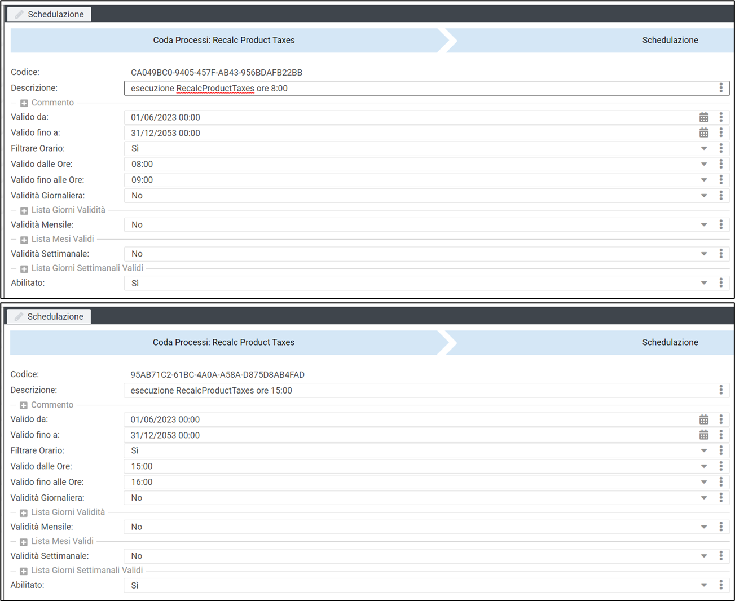Open options menu for description 'ore 8:00'
This screenshot has height=601, width=735.
click(720, 88)
